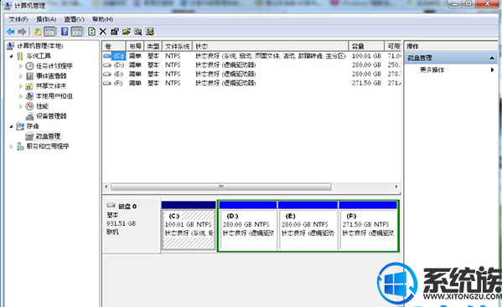Click the left arrow of horizontal scrollbar
The height and width of the screenshot is (307, 502).
106,187
